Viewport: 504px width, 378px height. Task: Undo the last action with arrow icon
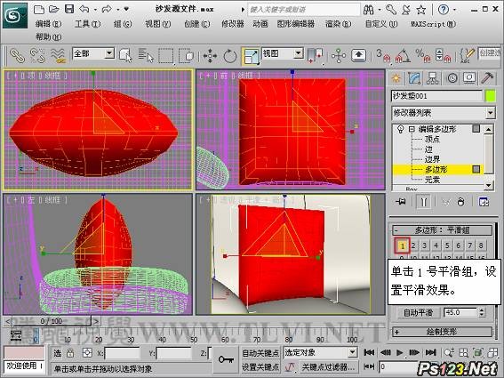pyautogui.click(x=84, y=9)
